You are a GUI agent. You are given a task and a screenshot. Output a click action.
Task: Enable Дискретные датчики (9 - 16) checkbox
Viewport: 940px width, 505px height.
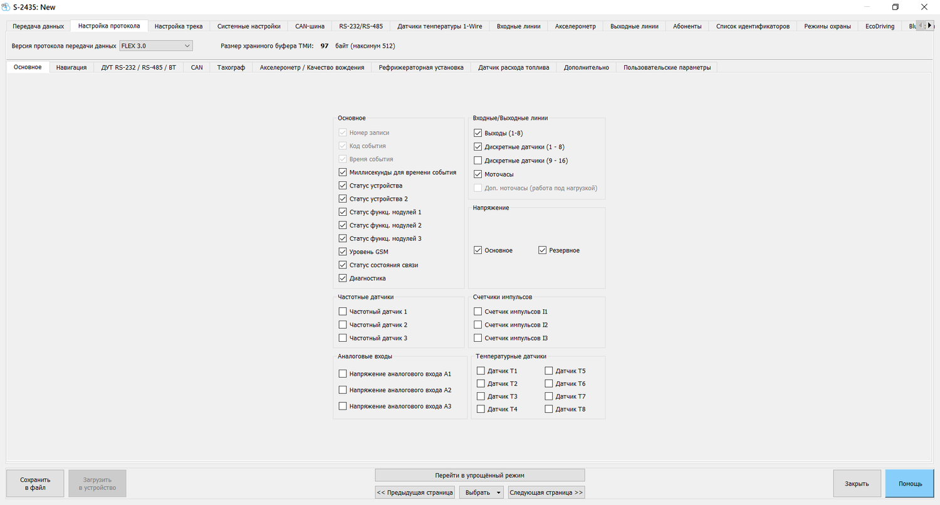478,161
